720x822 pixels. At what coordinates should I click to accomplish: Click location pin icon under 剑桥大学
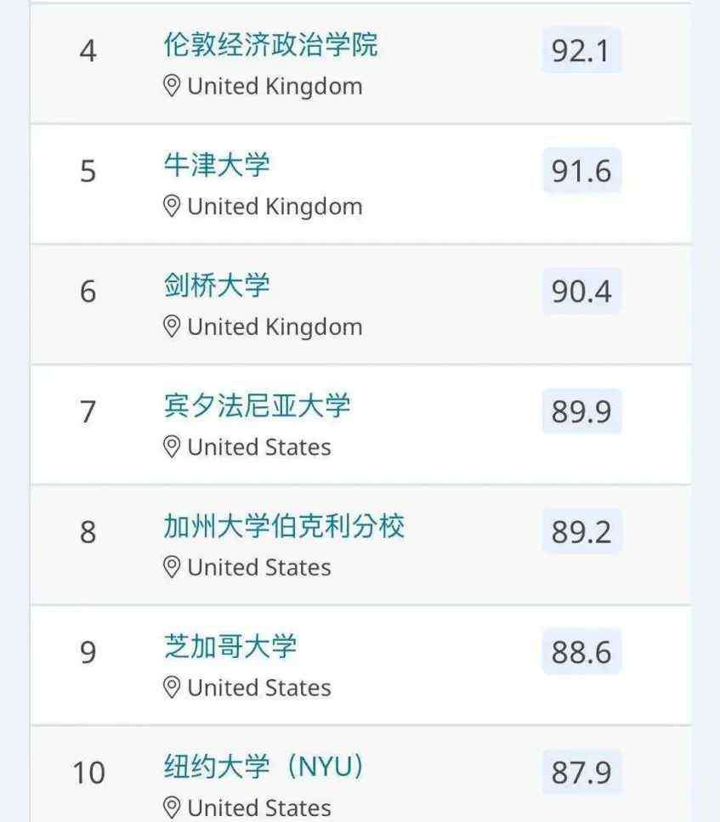tap(172, 326)
